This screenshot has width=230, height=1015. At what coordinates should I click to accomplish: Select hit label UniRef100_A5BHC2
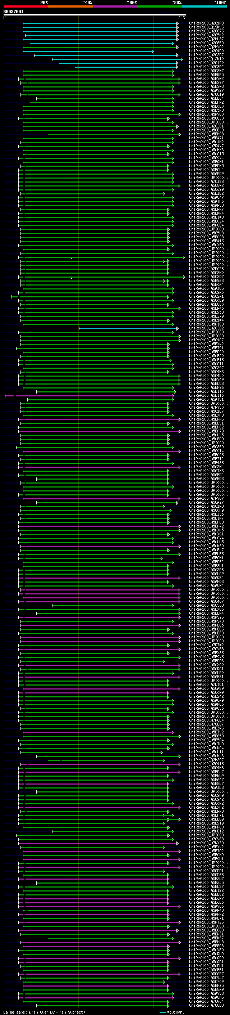click(206, 427)
